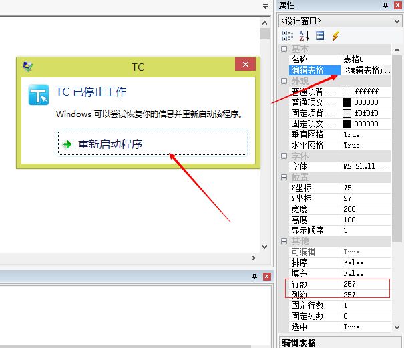Image resolution: width=404 pixels, height=348 pixels.
Task: Collapse the 位置 property group
Action: (x=284, y=178)
